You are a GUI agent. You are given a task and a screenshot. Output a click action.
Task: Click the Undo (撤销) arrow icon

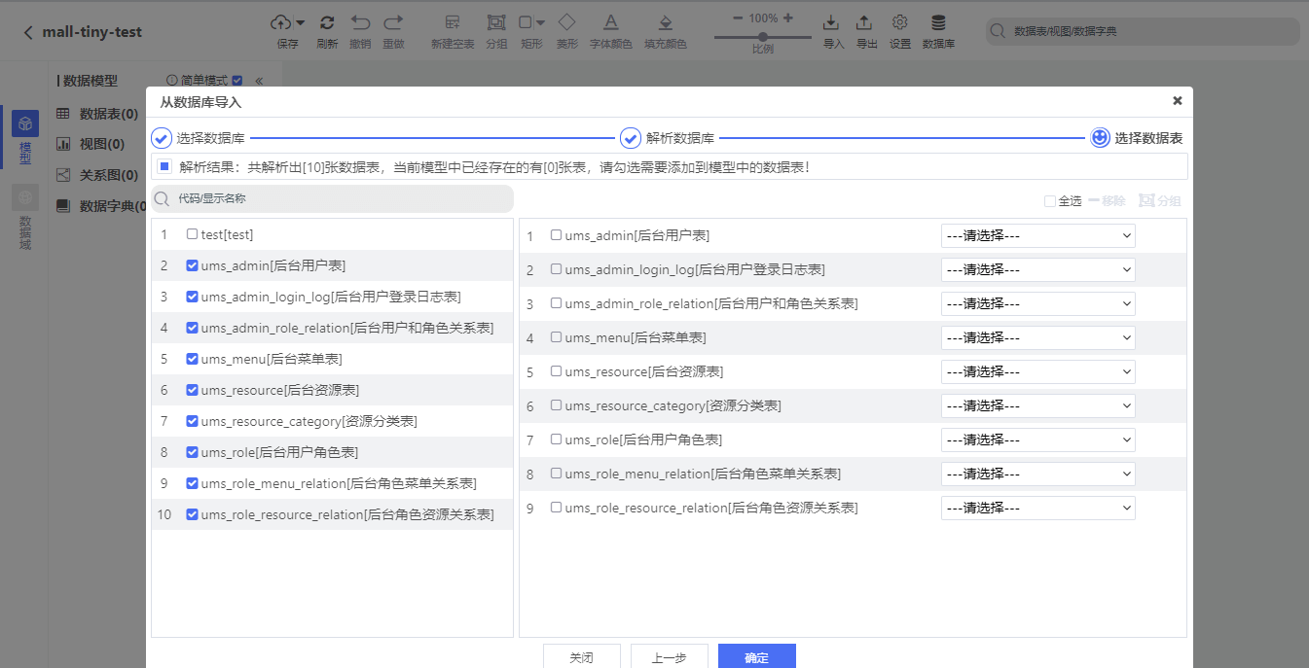360,22
